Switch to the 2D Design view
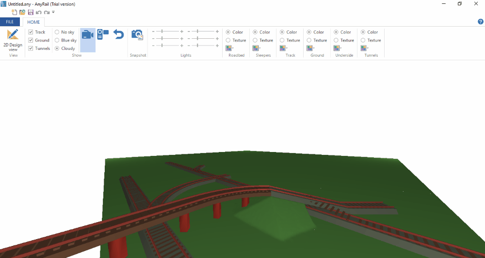485x258 pixels. click(13, 40)
